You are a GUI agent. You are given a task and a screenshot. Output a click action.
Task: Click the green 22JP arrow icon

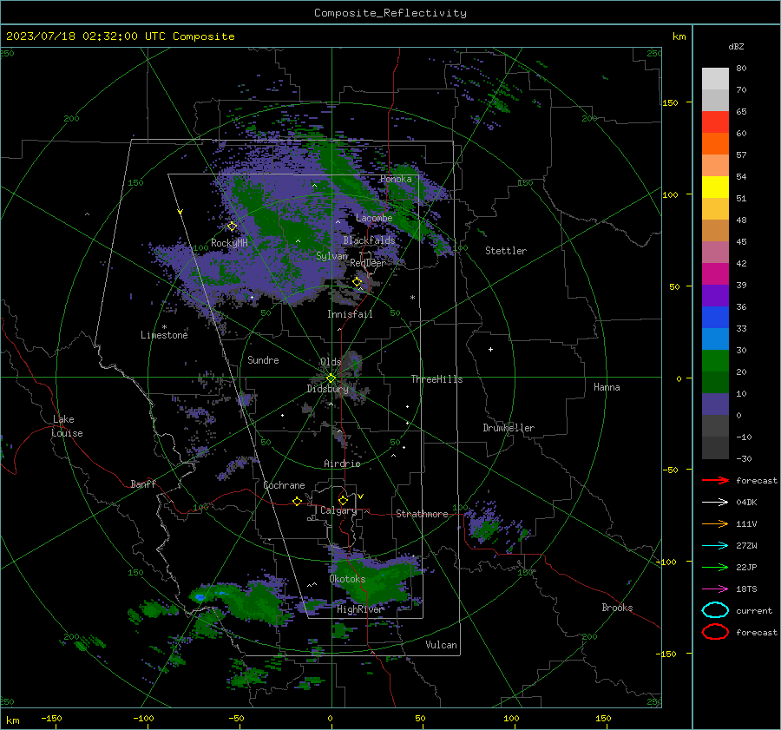715,567
